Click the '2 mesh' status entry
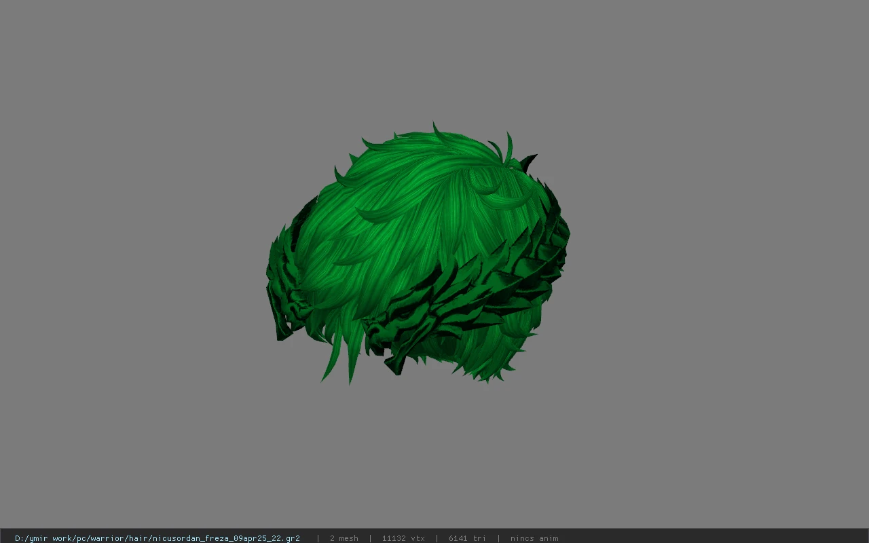This screenshot has height=543, width=869. [x=344, y=538]
